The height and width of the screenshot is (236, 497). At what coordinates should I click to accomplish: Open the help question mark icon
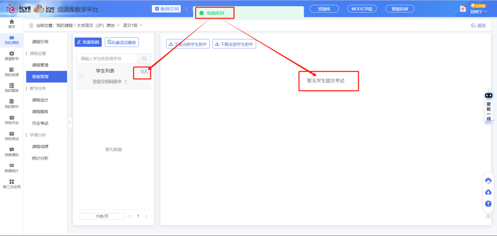click(x=488, y=203)
